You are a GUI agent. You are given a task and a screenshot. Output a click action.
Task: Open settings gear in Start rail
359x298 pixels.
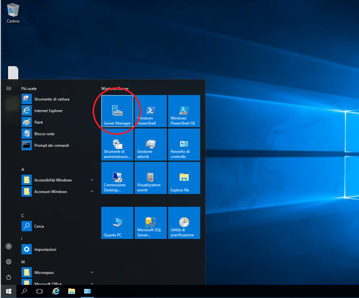pyautogui.click(x=9, y=262)
